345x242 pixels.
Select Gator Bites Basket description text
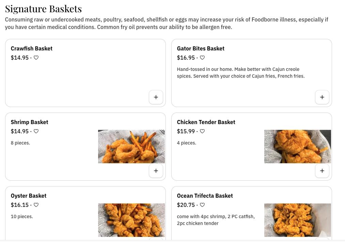coord(241,73)
